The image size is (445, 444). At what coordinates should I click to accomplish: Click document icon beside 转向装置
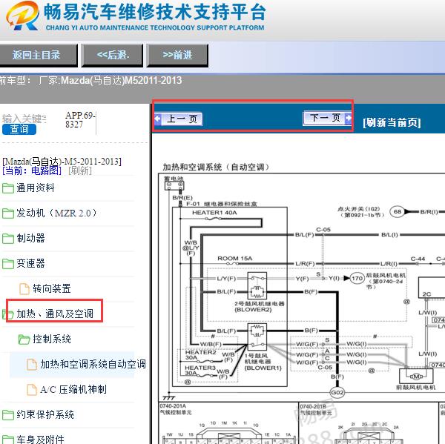coord(24,289)
